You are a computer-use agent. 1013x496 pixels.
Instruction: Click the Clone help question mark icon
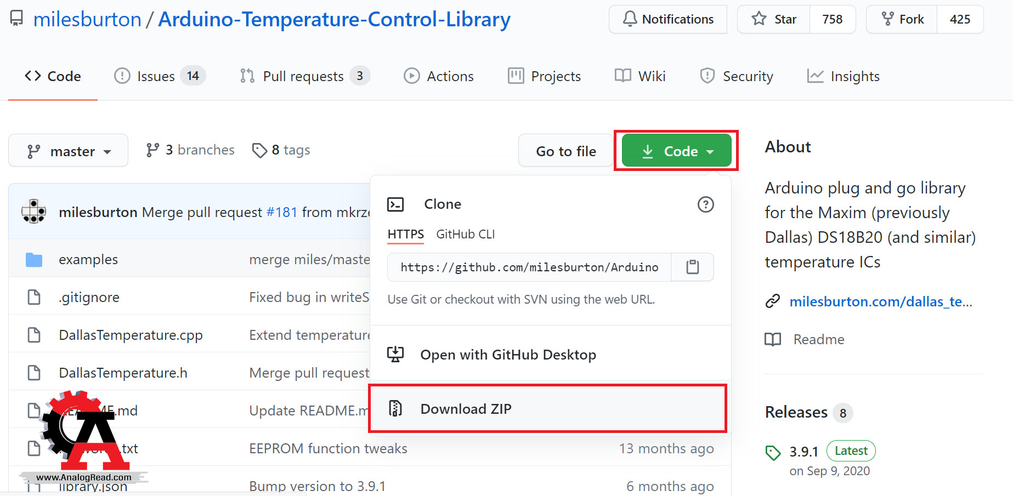[705, 204]
